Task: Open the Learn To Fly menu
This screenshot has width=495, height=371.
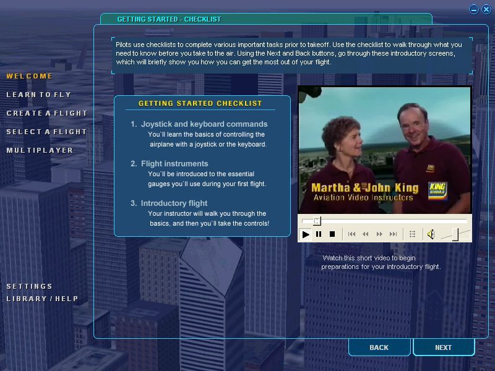Action: coord(38,95)
